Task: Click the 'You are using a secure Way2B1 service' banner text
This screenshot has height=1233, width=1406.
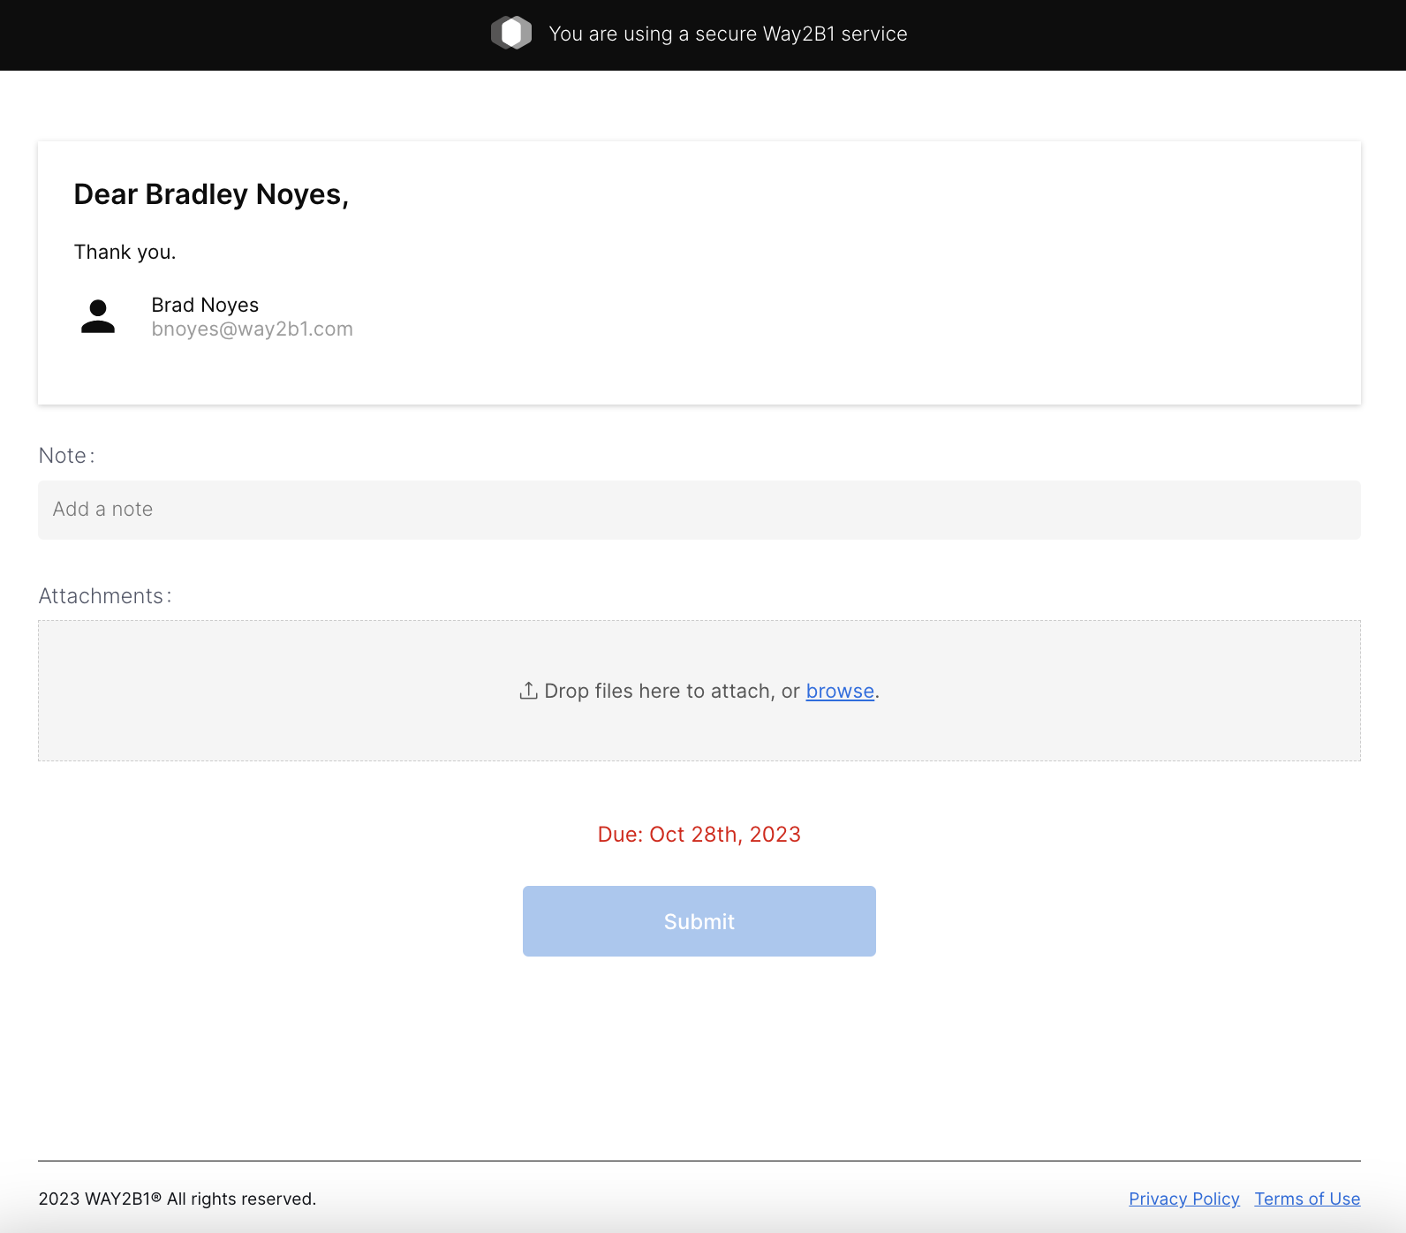Action: (728, 34)
